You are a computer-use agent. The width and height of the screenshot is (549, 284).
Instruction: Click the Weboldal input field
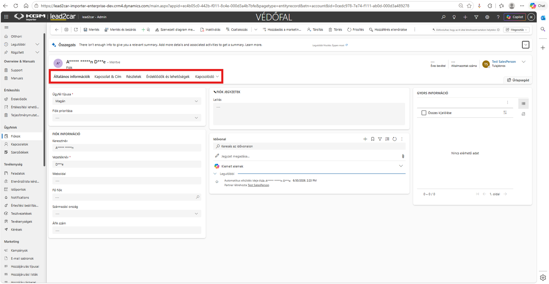pos(127,181)
